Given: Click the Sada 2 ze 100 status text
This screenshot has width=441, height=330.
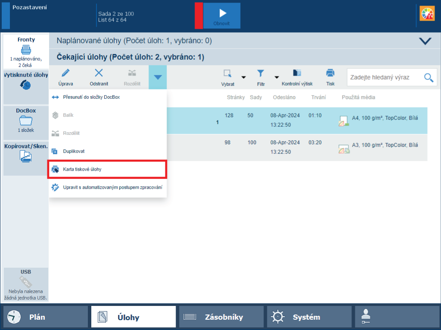Looking at the screenshot, I should point(116,14).
